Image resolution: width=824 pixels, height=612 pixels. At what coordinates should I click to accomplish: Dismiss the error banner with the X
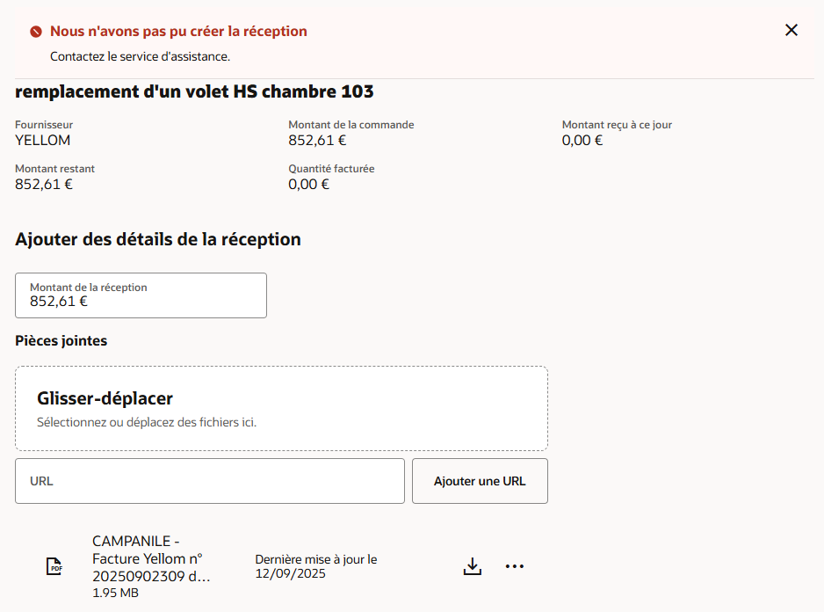pyautogui.click(x=791, y=29)
